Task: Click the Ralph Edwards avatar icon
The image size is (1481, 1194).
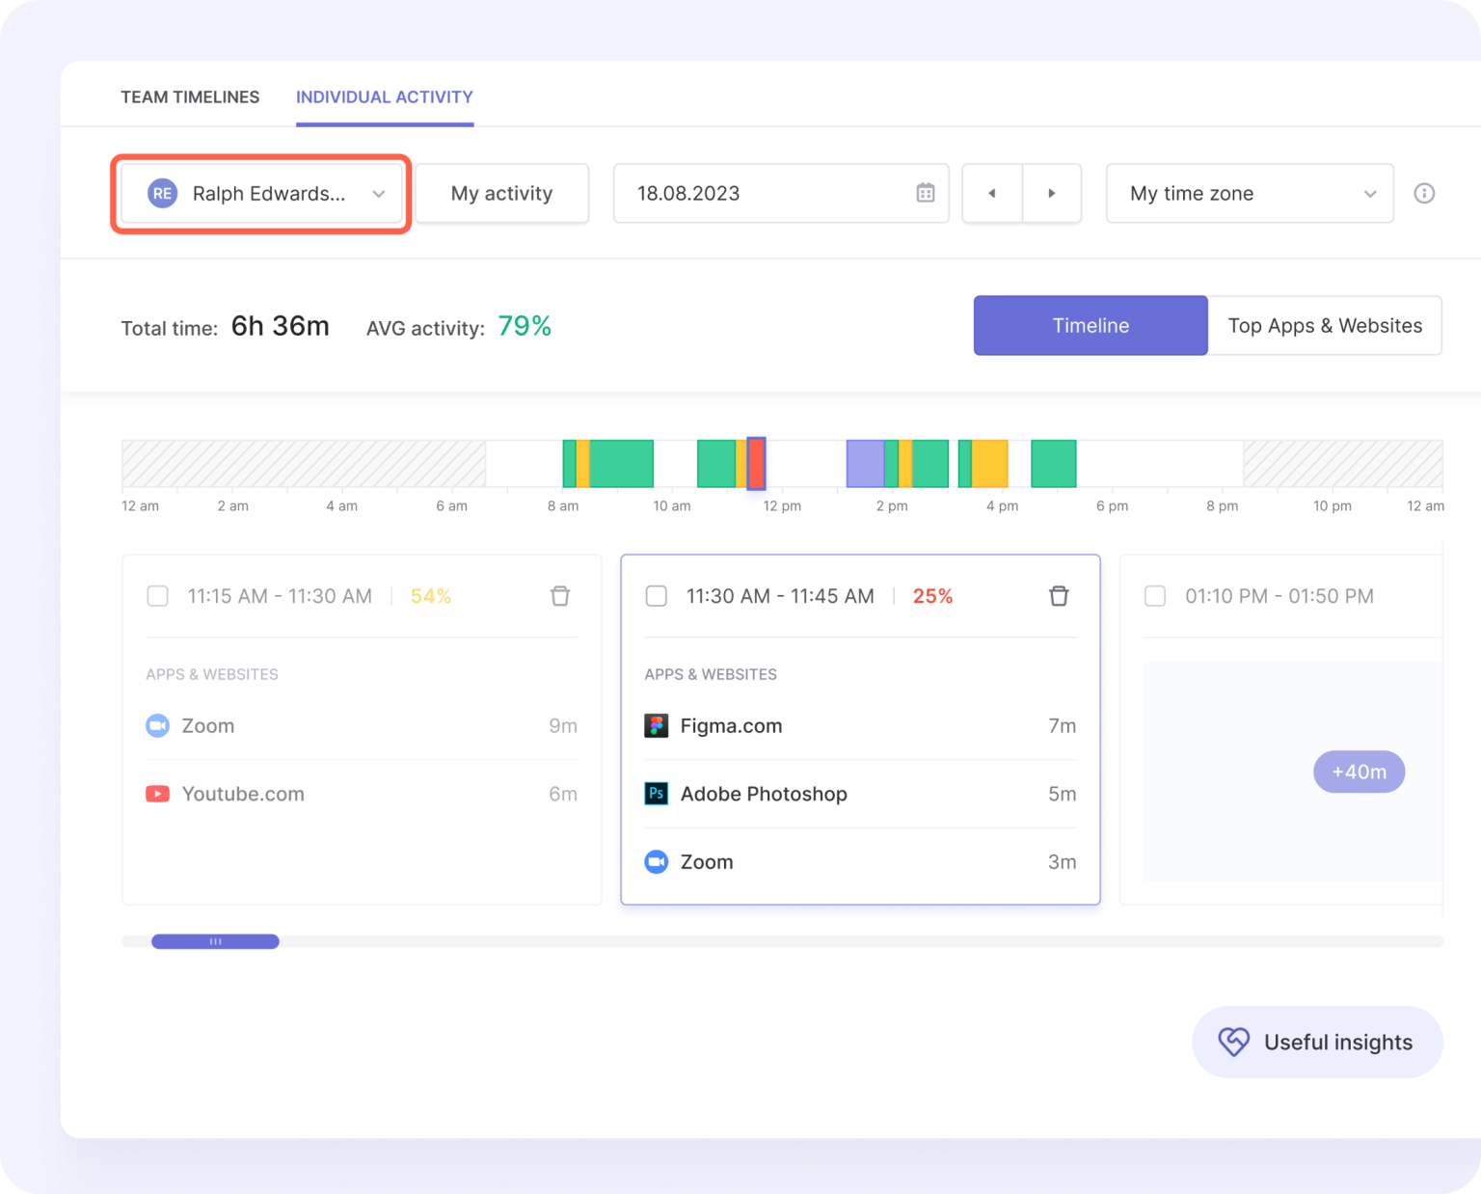Action: pyautogui.click(x=162, y=193)
